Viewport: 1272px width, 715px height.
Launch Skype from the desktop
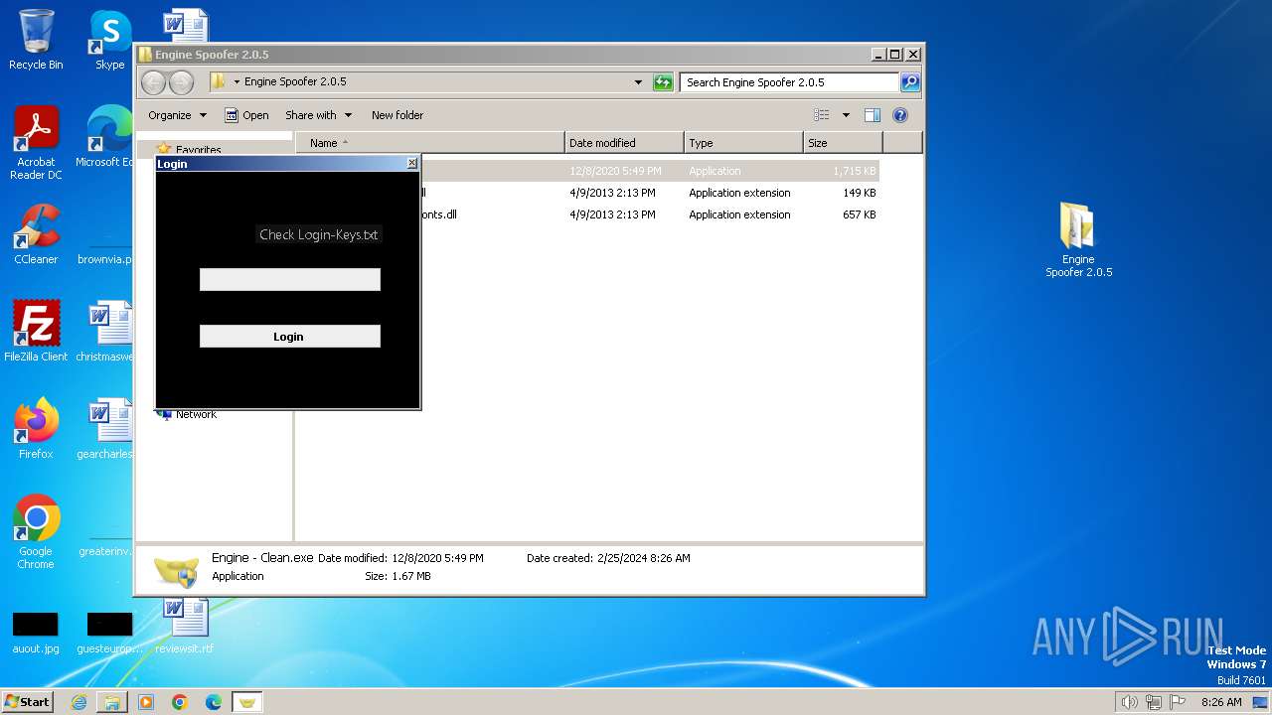109,40
